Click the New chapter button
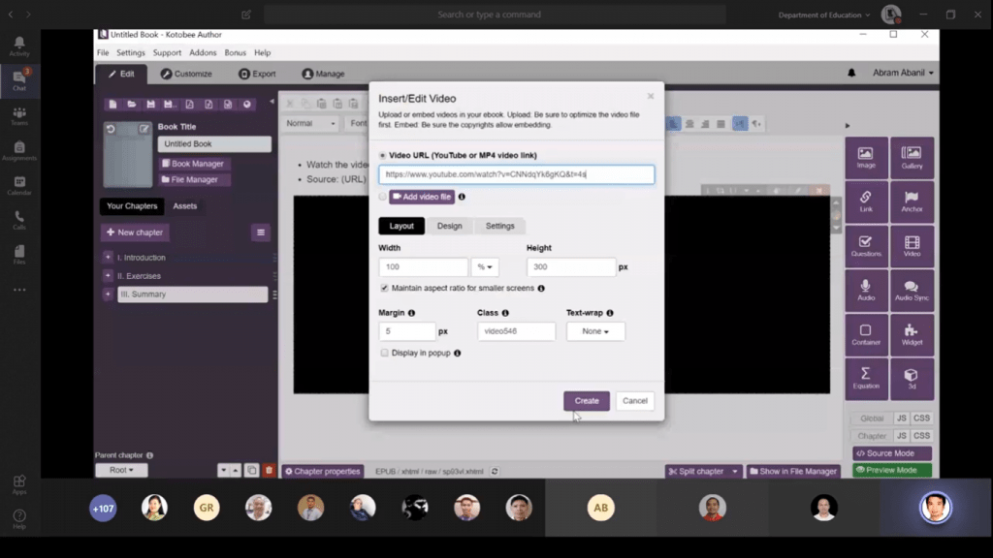This screenshot has height=558, width=993. tap(135, 232)
